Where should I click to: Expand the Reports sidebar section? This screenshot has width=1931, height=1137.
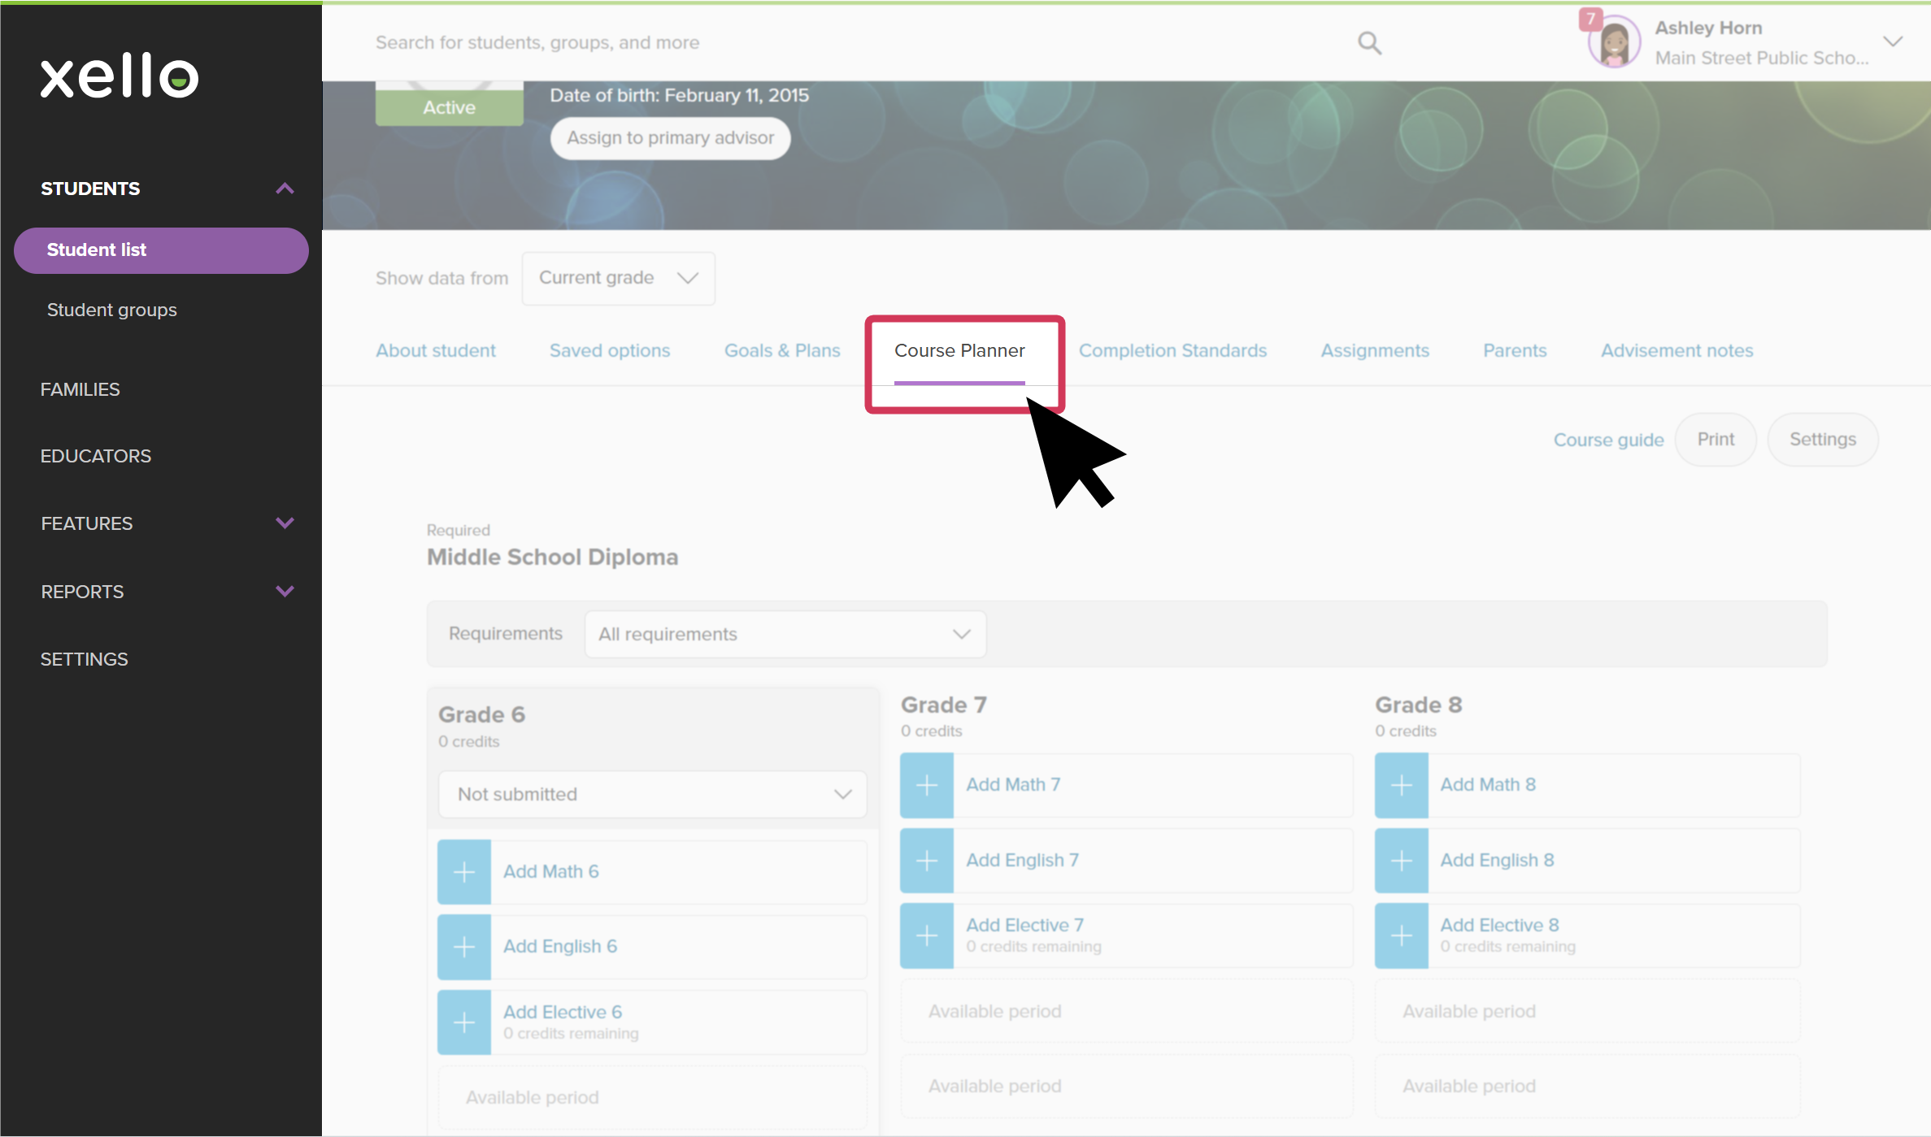pyautogui.click(x=285, y=592)
